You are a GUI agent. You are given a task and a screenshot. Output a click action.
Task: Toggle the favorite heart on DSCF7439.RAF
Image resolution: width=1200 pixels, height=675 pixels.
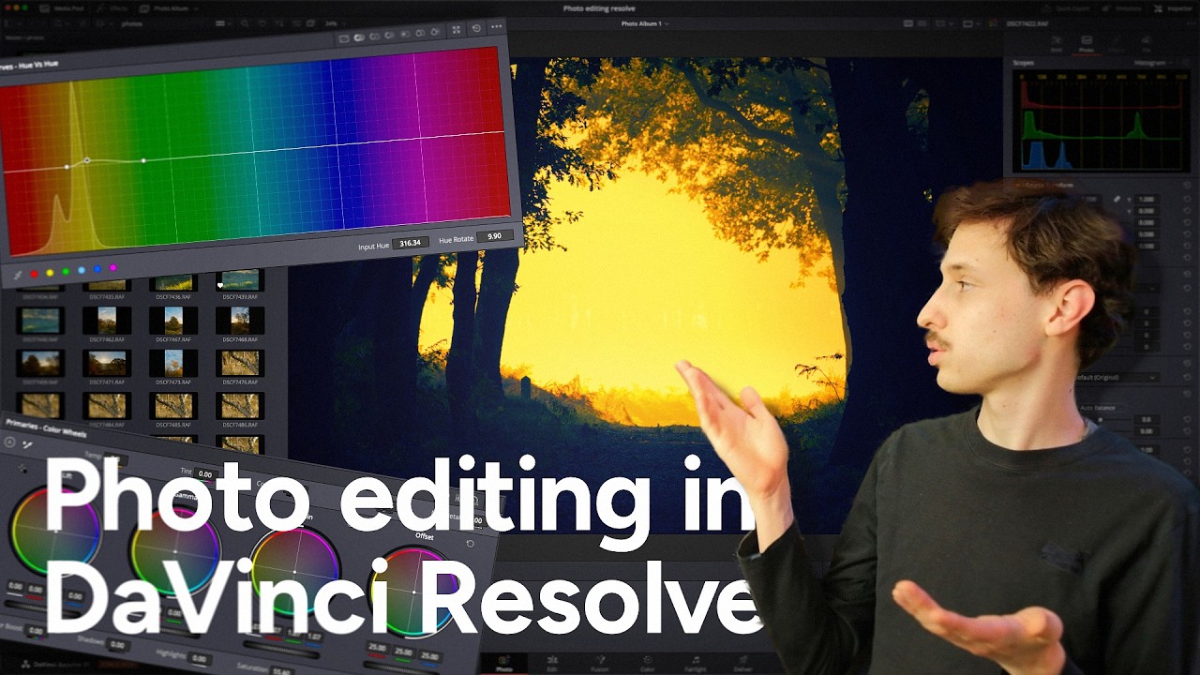[x=221, y=285]
